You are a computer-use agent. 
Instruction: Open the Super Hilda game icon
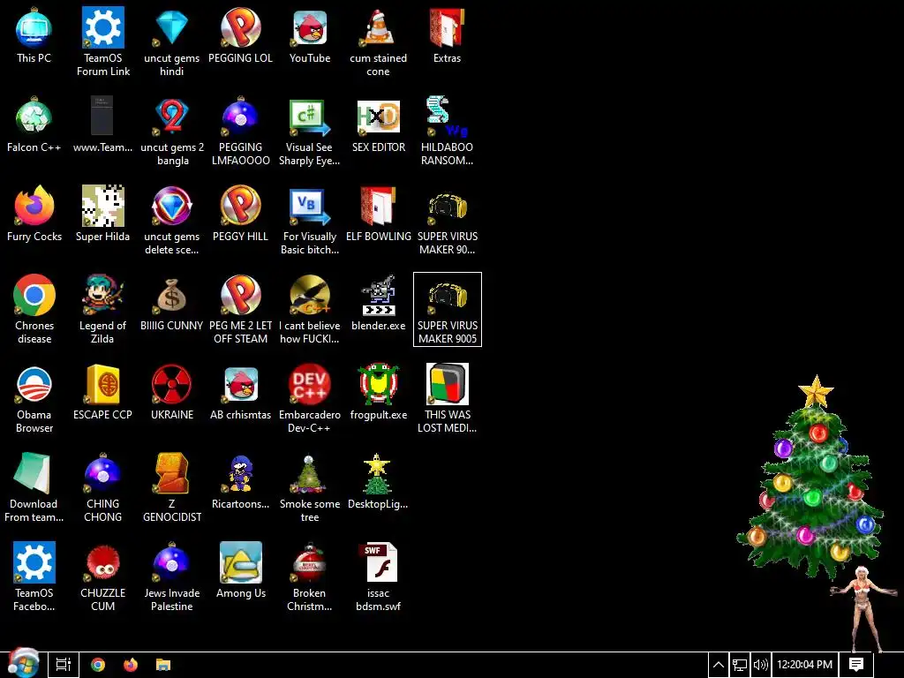(x=102, y=214)
